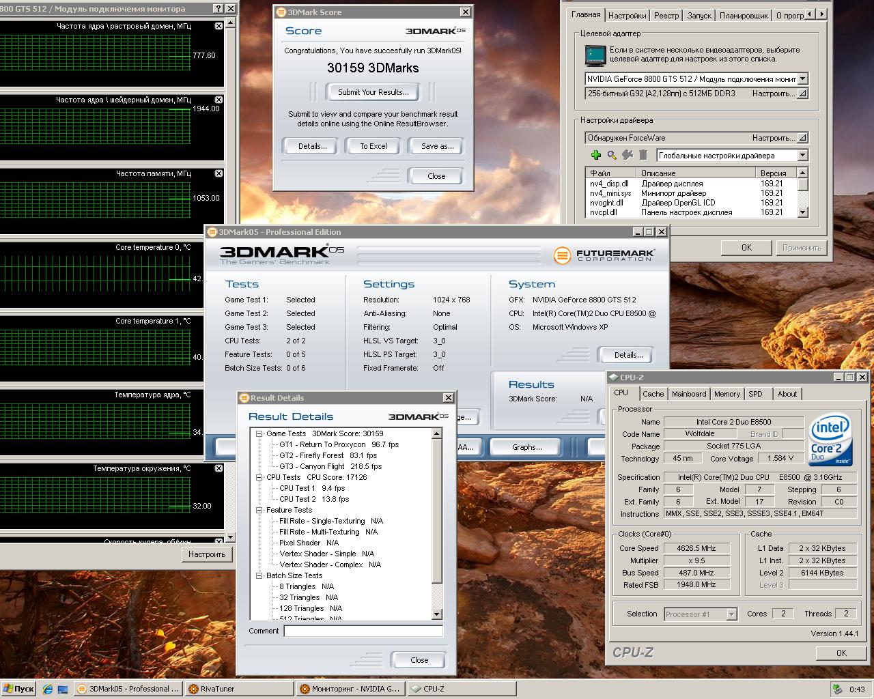The height and width of the screenshot is (699, 874).
Task: Click monitoring graphs scrollbar down arrow
Action: coord(230,538)
